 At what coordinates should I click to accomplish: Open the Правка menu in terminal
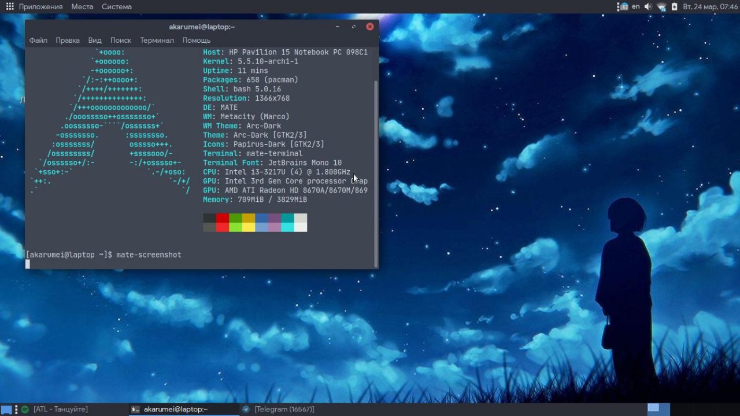[x=68, y=41]
